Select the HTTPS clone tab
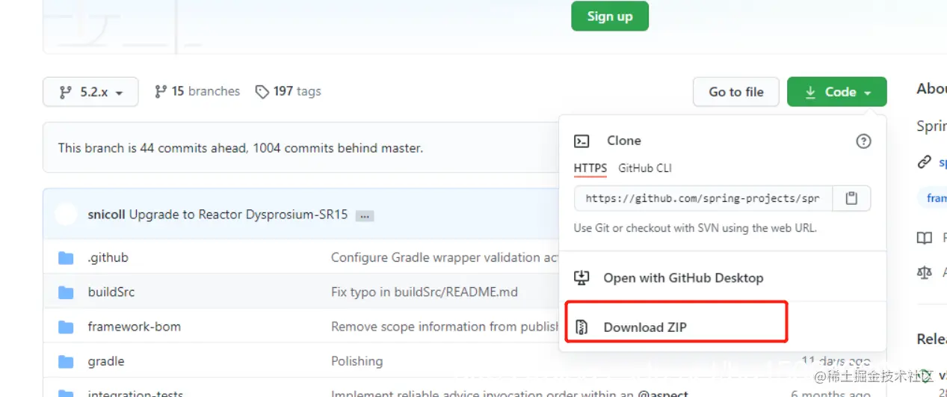 point(590,168)
